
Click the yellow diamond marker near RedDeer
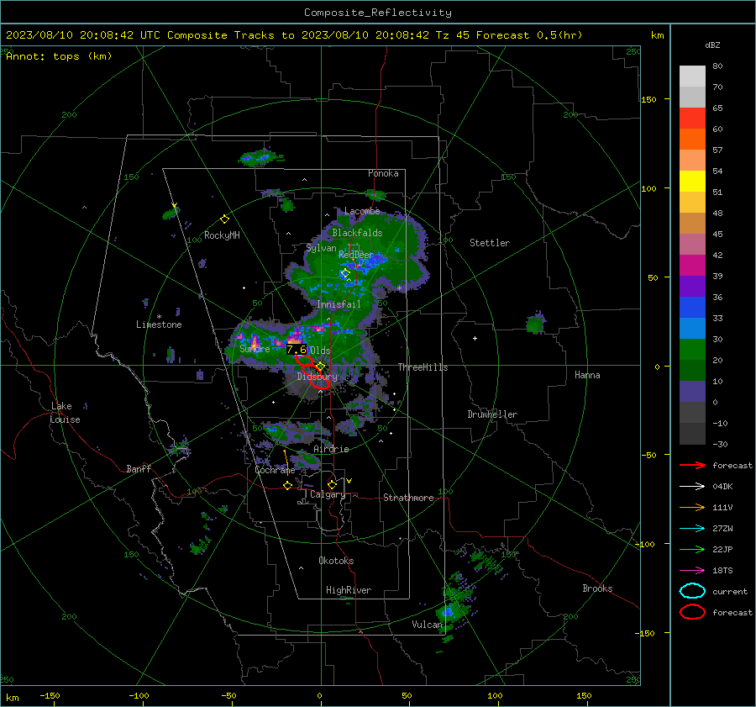[x=344, y=273]
